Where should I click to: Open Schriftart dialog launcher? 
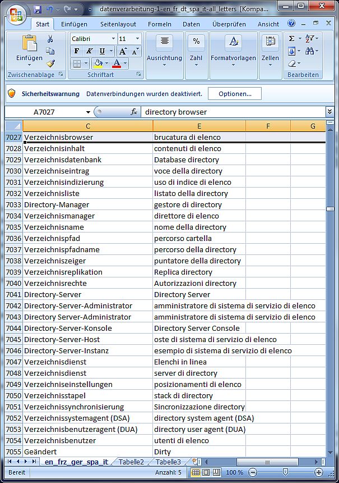(138, 74)
